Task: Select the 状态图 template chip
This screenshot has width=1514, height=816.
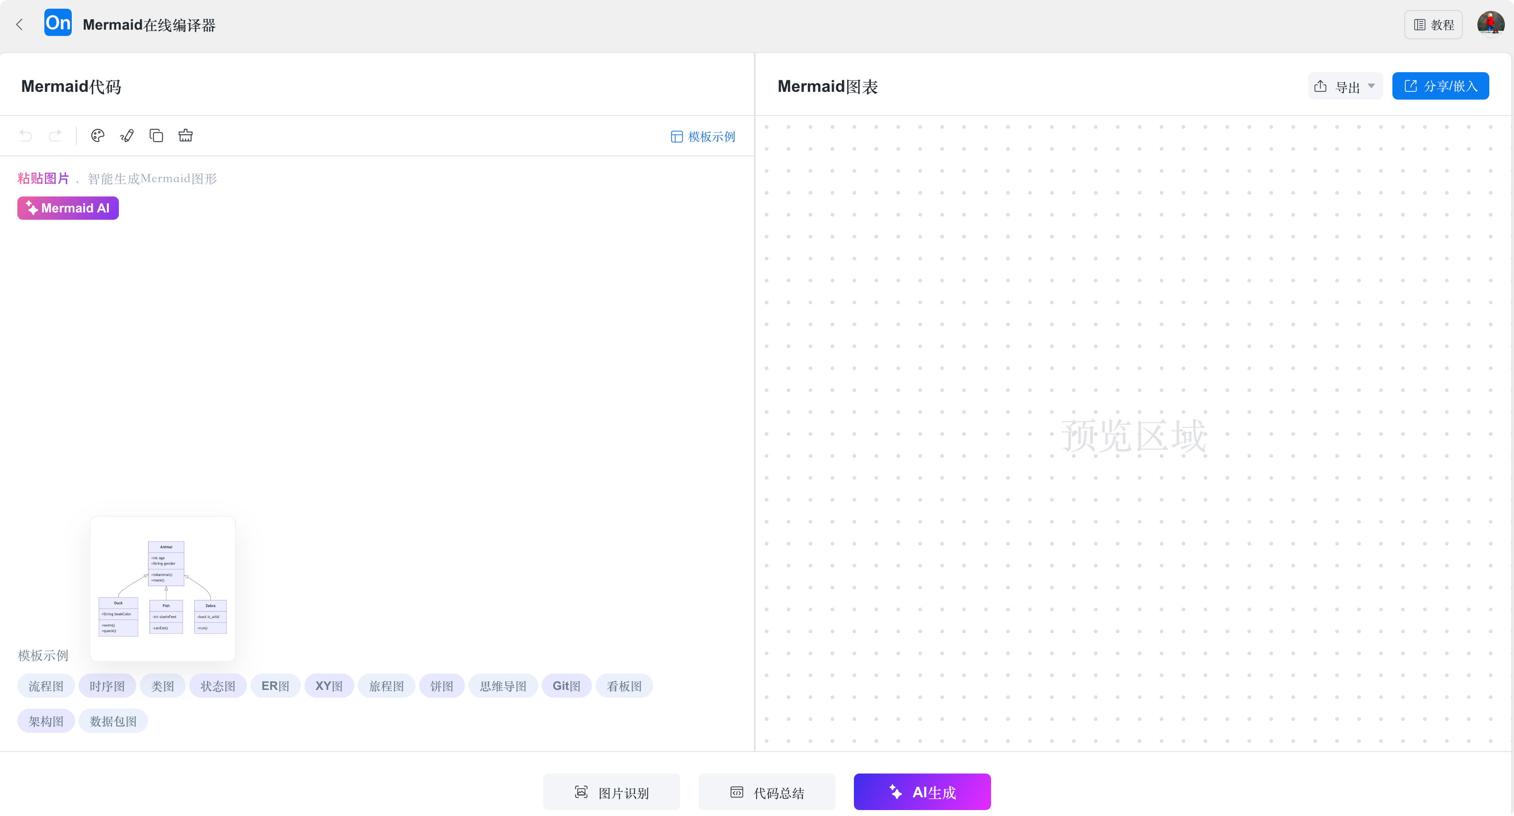Action: pyautogui.click(x=218, y=686)
